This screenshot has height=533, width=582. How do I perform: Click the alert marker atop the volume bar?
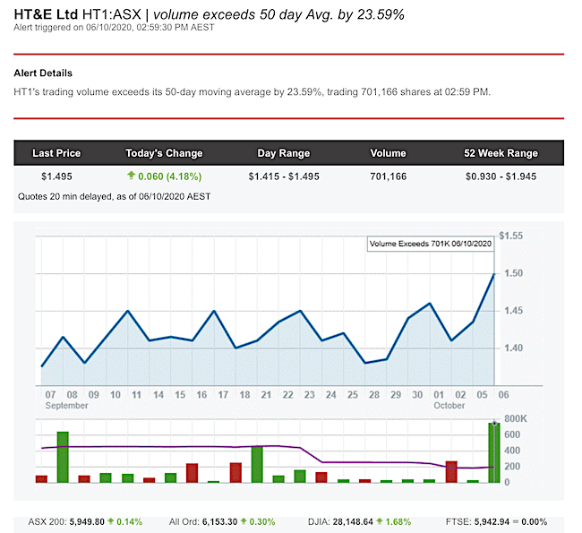click(494, 423)
